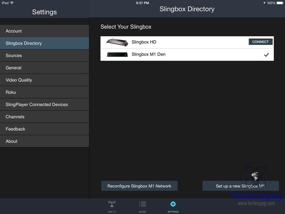Connect to Slingbox HD
285x214 pixels.
coord(260,42)
